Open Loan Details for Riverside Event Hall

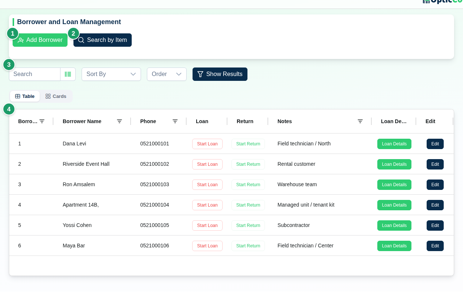(x=394, y=164)
